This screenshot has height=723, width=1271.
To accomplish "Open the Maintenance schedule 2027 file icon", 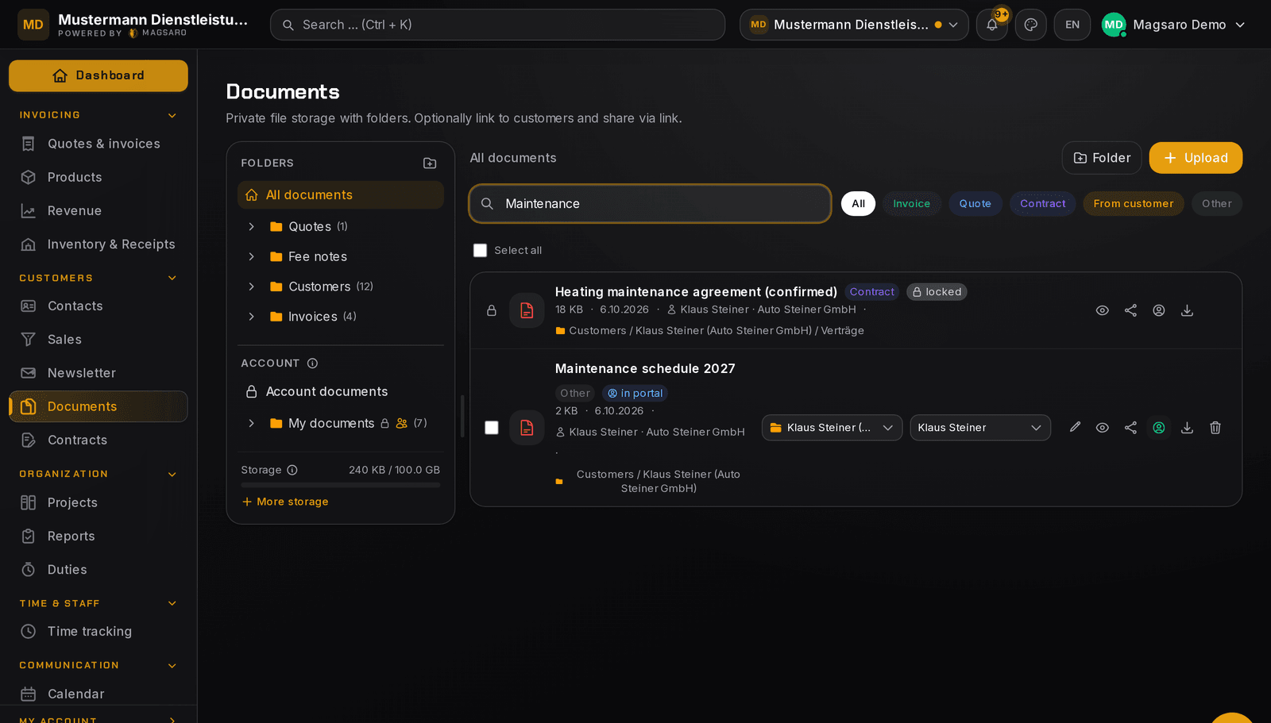I will (527, 428).
